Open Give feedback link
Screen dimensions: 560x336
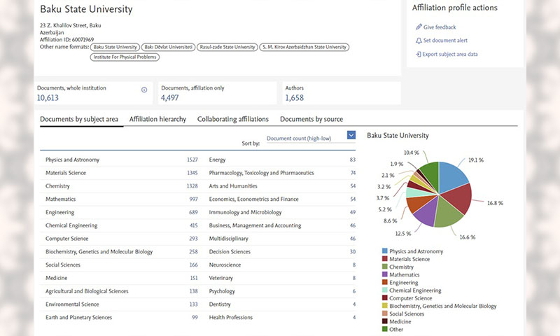tap(440, 27)
